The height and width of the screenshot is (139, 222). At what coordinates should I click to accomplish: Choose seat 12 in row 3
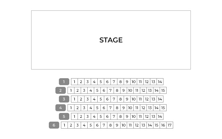146,99
